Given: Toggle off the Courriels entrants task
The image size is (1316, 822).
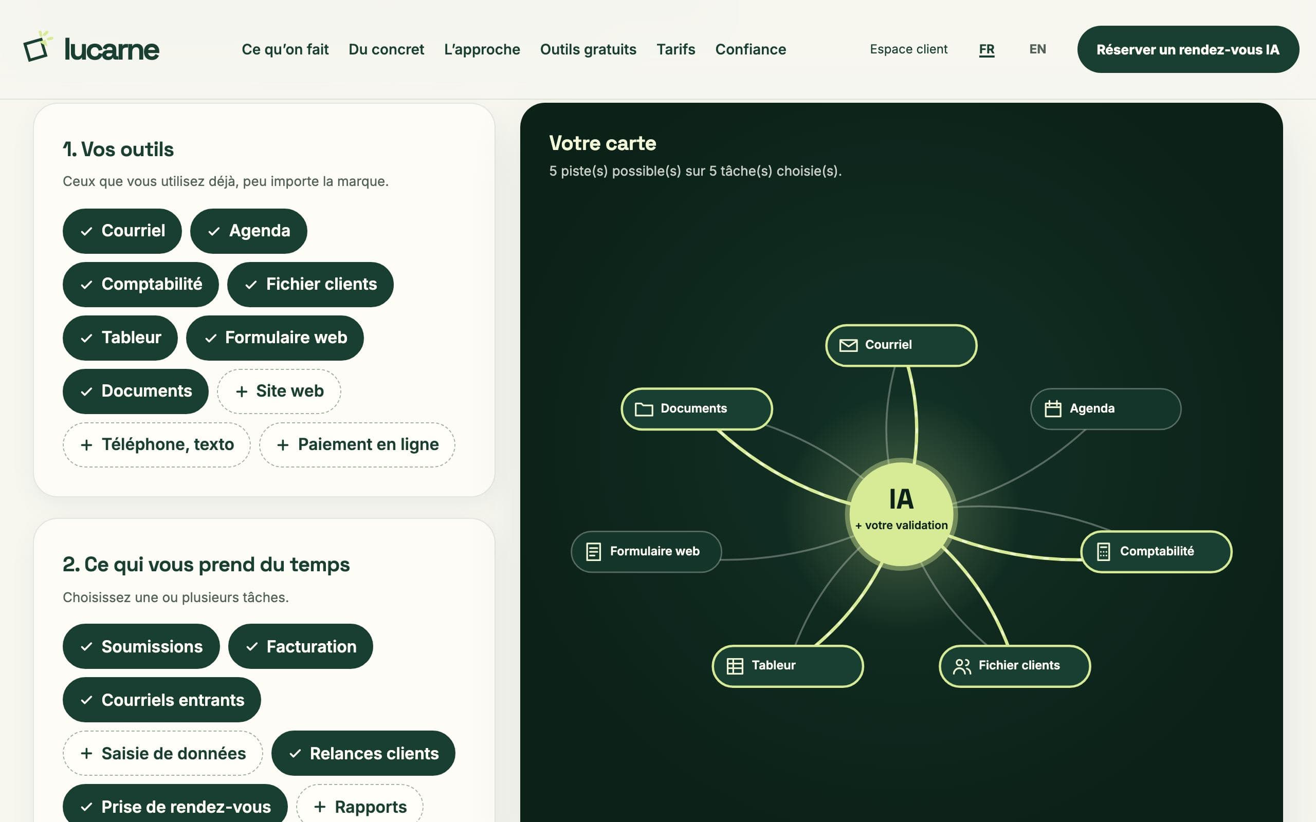Looking at the screenshot, I should click(161, 700).
